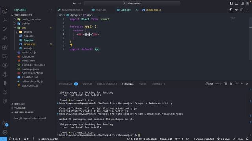Split the editor to the right
The image size is (252, 141).
coord(242,10)
